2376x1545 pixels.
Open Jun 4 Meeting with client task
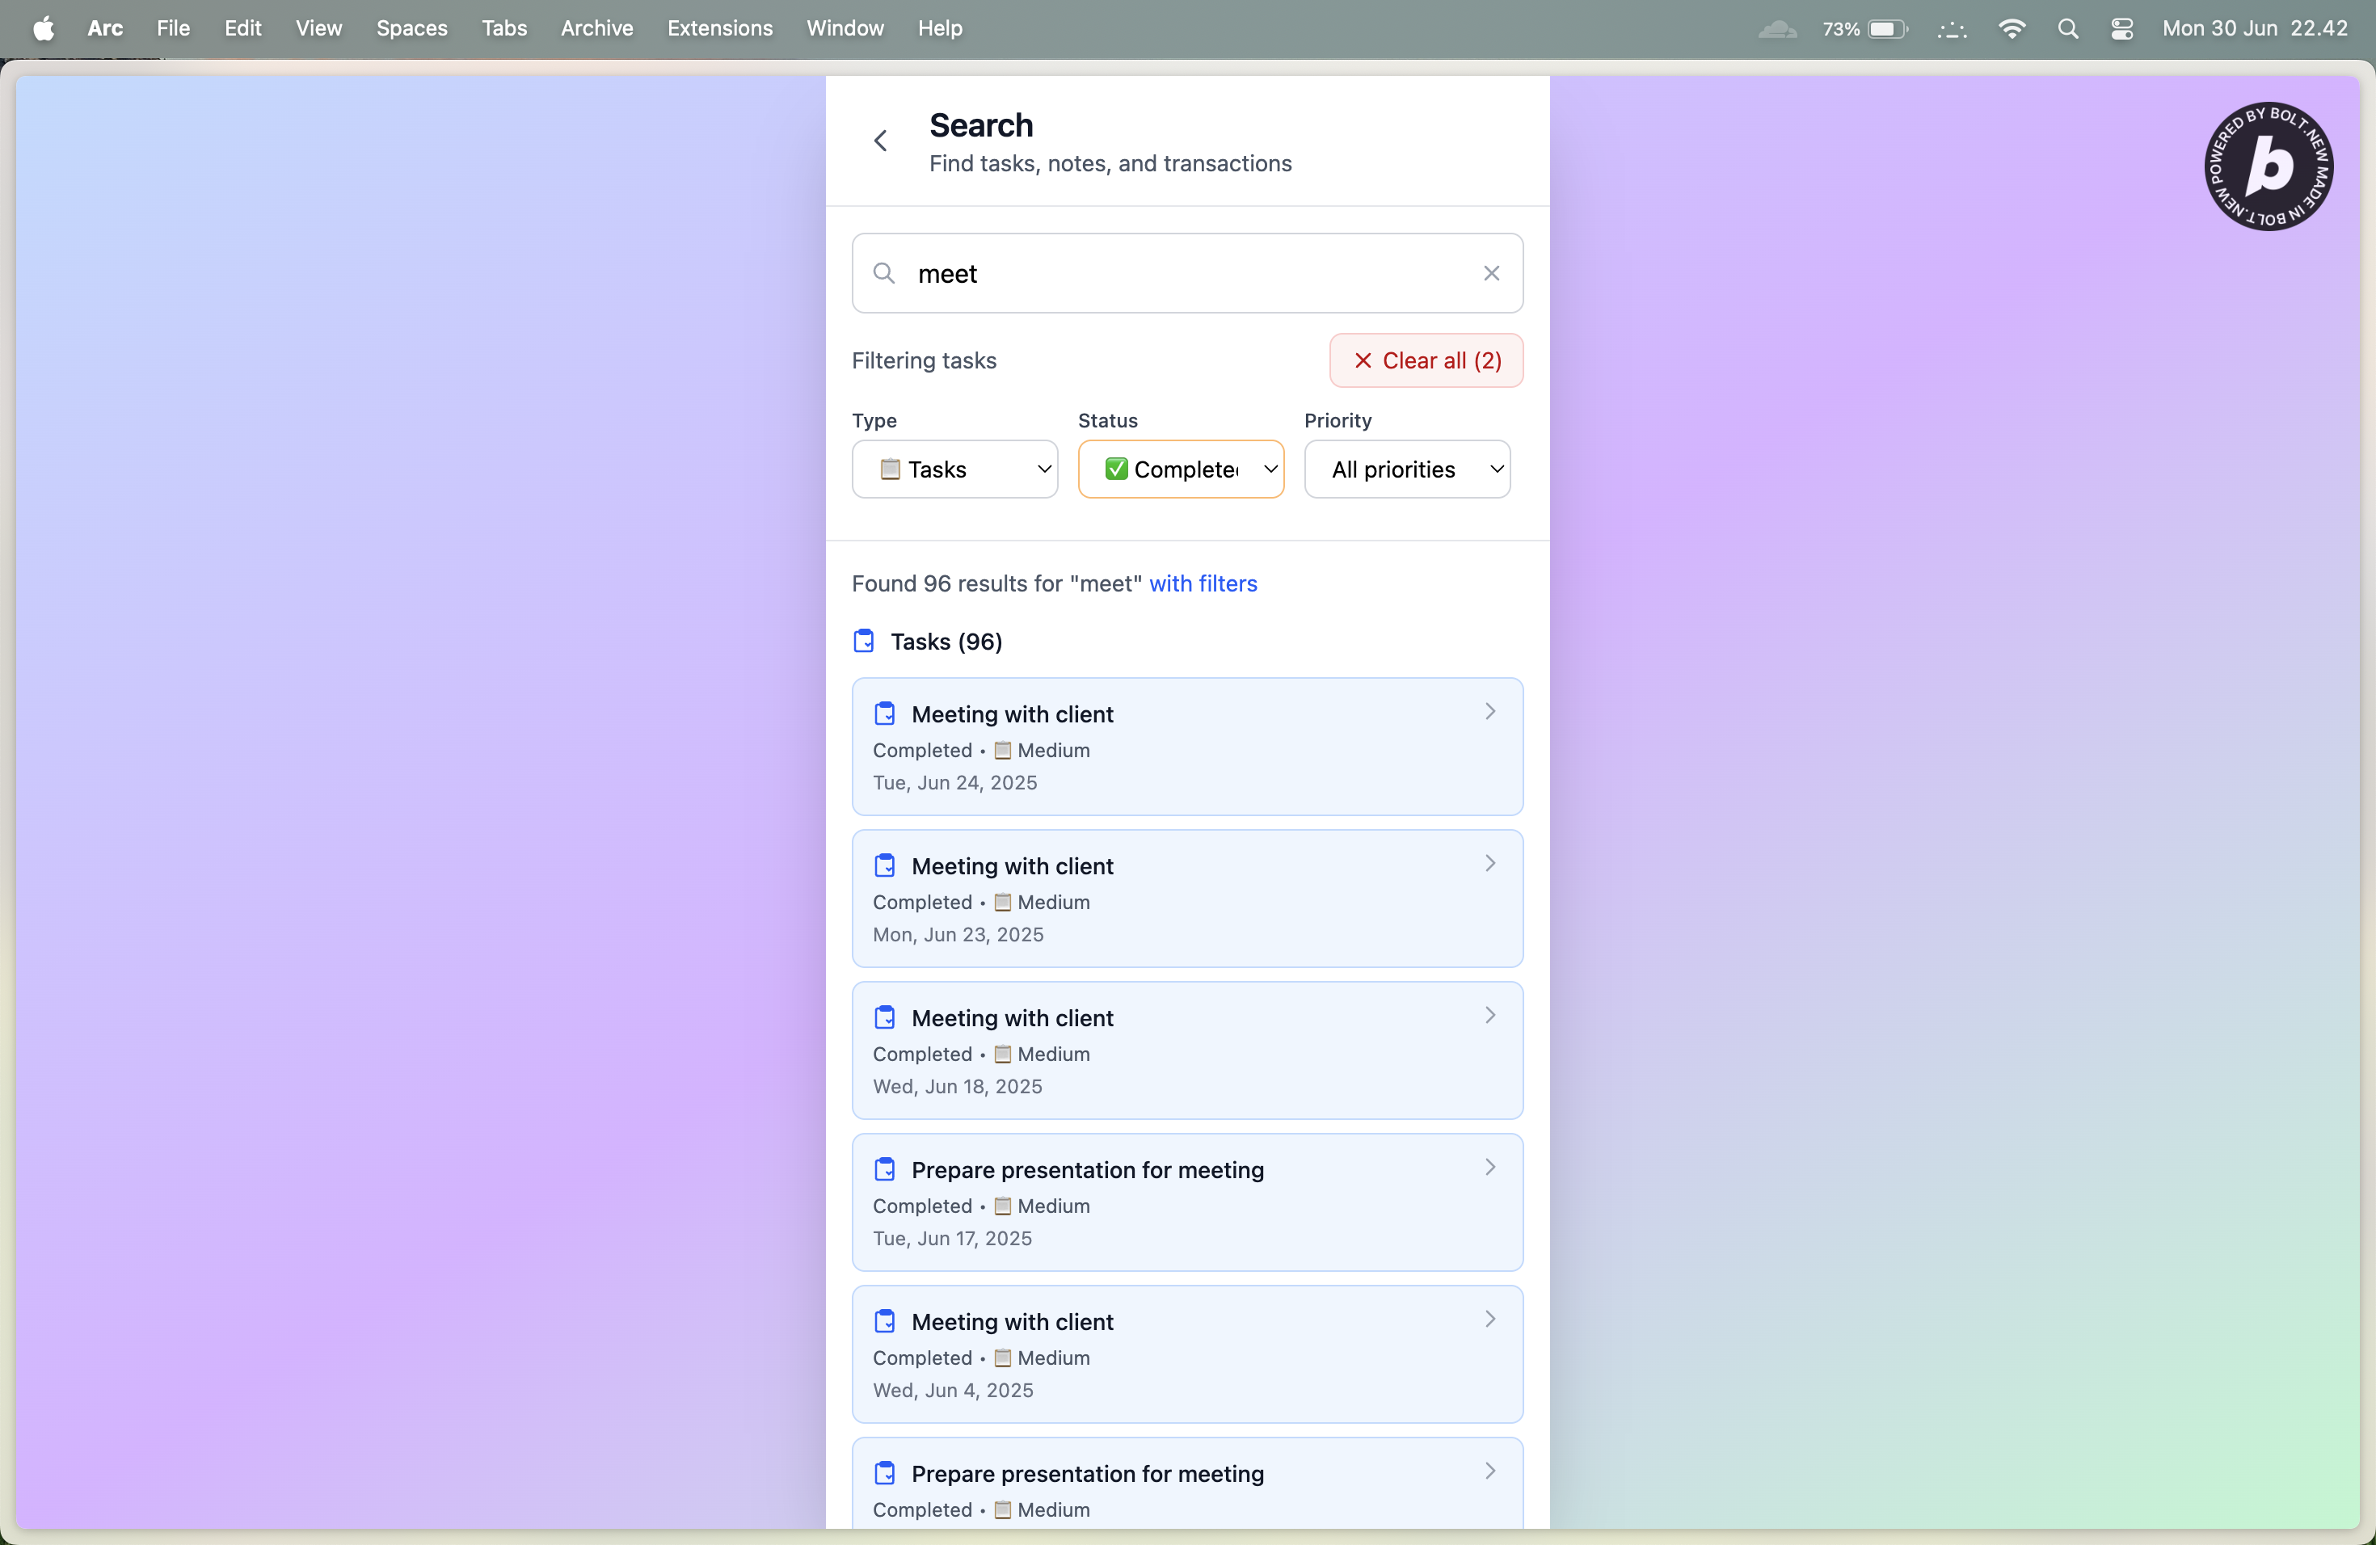tap(1186, 1353)
